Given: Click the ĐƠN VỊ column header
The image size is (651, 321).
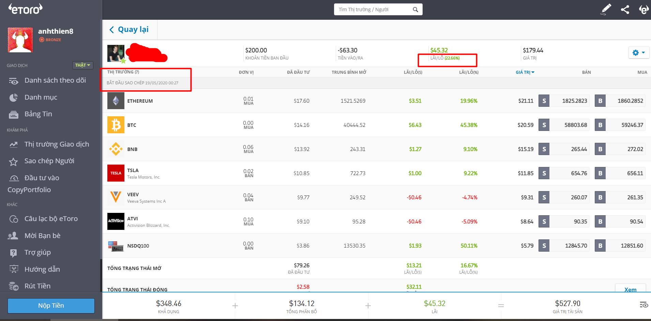Looking at the screenshot, I should 246,72.
